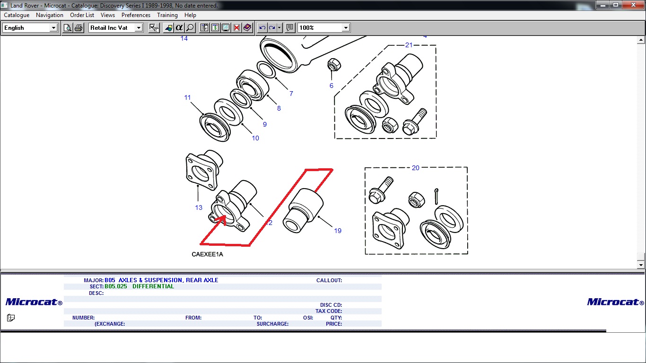
Task: Open the Catalogue menu
Action: 17,15
